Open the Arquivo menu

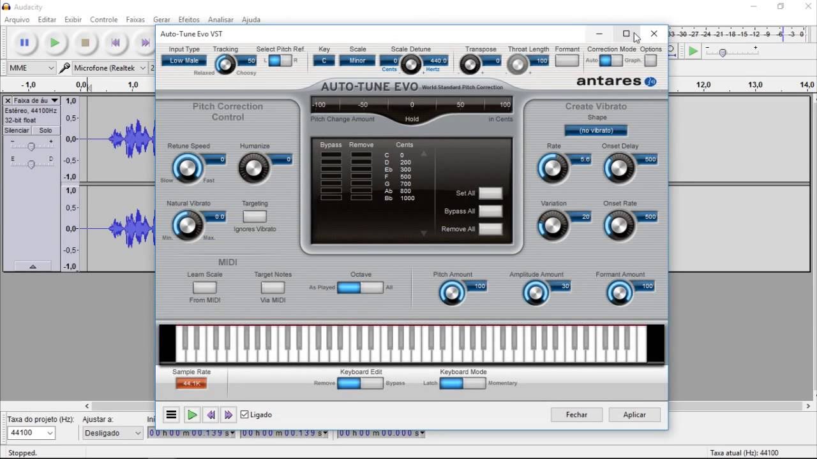(17, 20)
